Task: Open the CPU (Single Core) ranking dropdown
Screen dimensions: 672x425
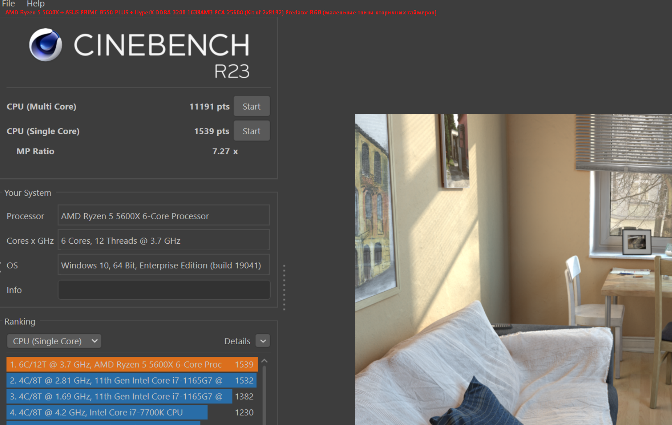Action: point(54,341)
